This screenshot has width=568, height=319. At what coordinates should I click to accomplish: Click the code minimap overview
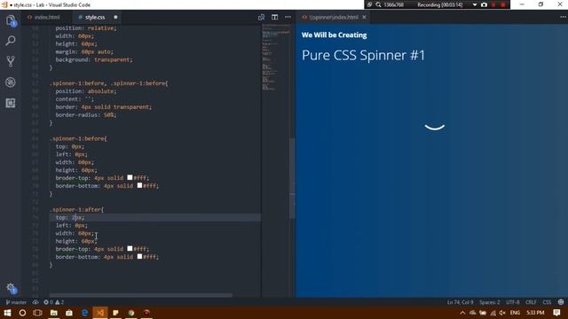coord(275,58)
